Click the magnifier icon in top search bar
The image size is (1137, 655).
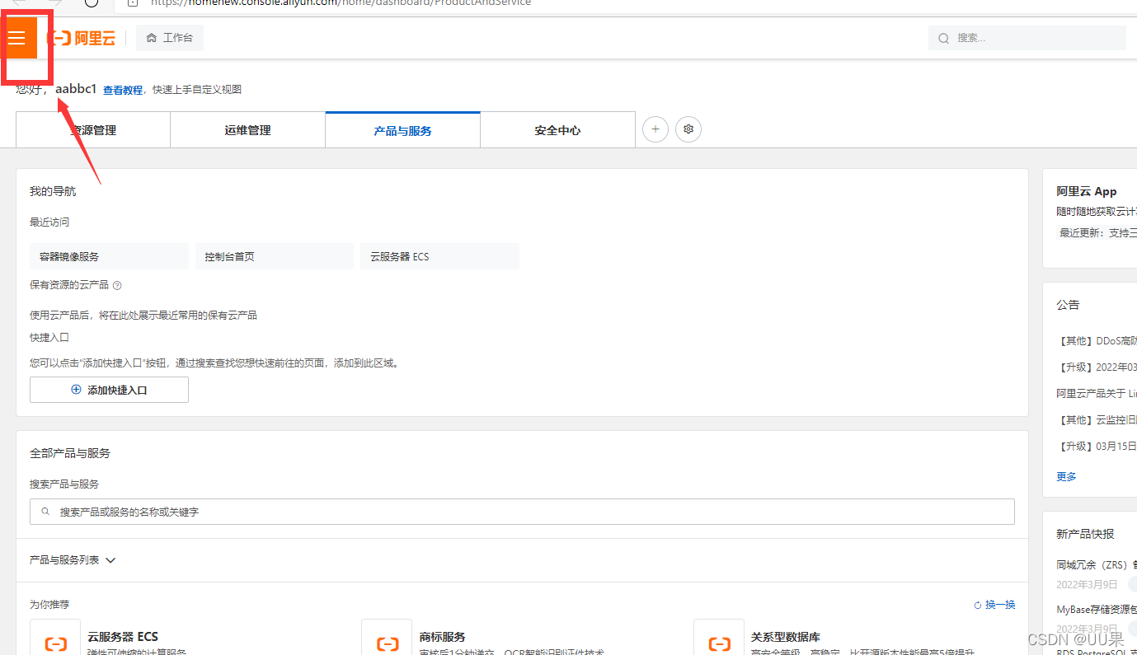click(x=944, y=38)
